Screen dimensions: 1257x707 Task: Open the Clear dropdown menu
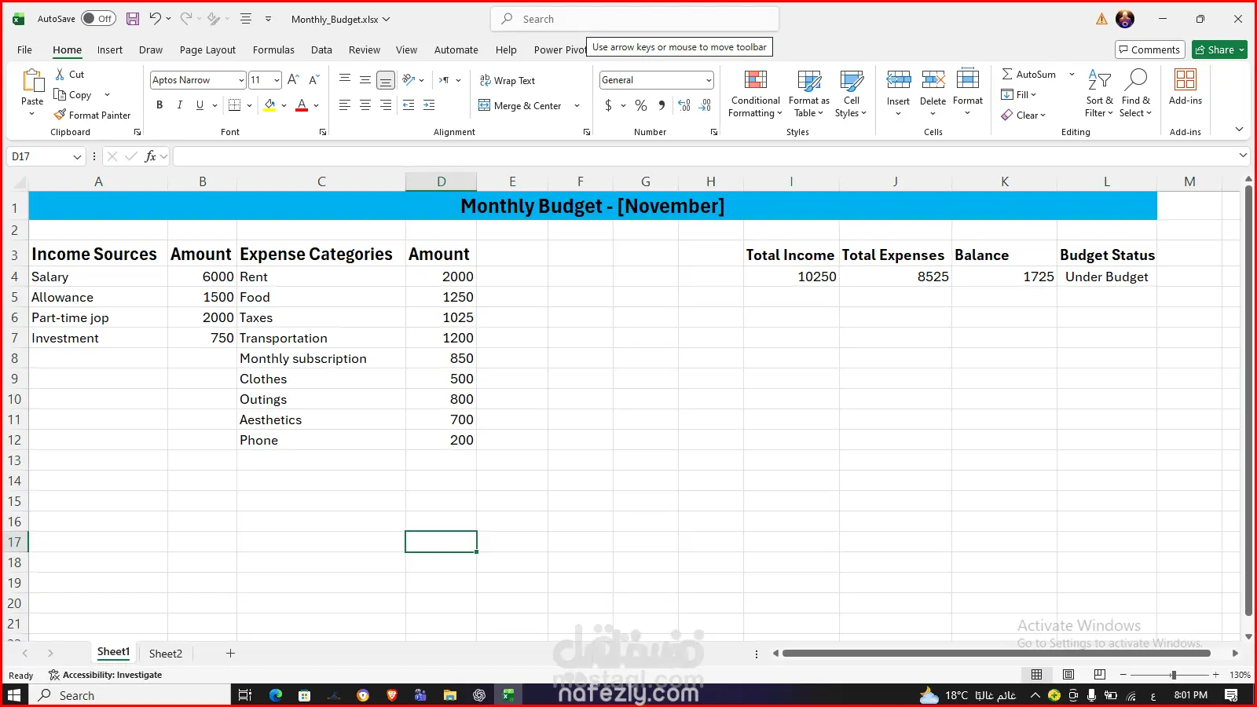pyautogui.click(x=1024, y=115)
